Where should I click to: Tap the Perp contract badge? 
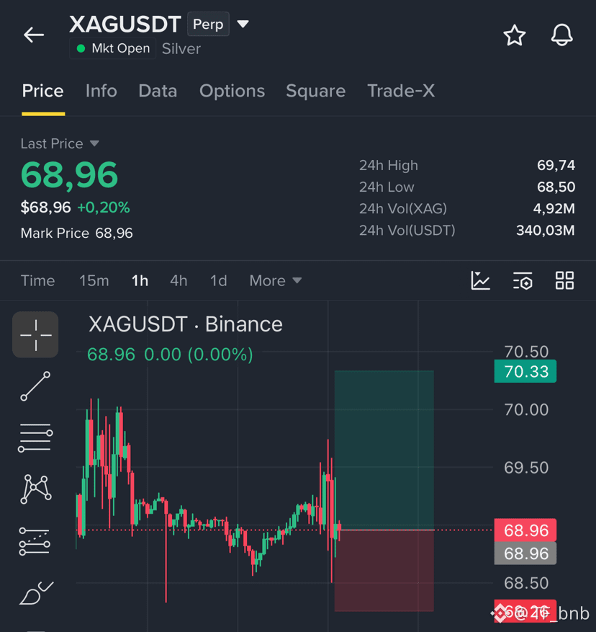pos(208,25)
